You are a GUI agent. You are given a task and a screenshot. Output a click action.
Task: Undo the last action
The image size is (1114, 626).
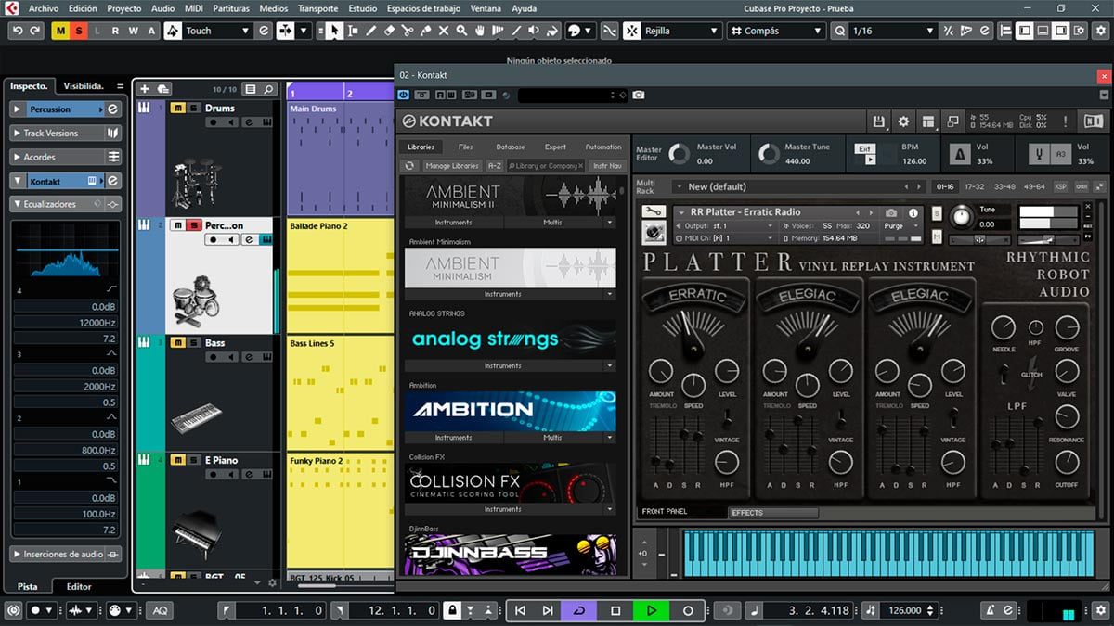pos(18,31)
